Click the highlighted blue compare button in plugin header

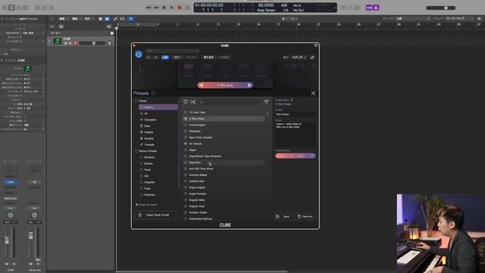point(165,58)
